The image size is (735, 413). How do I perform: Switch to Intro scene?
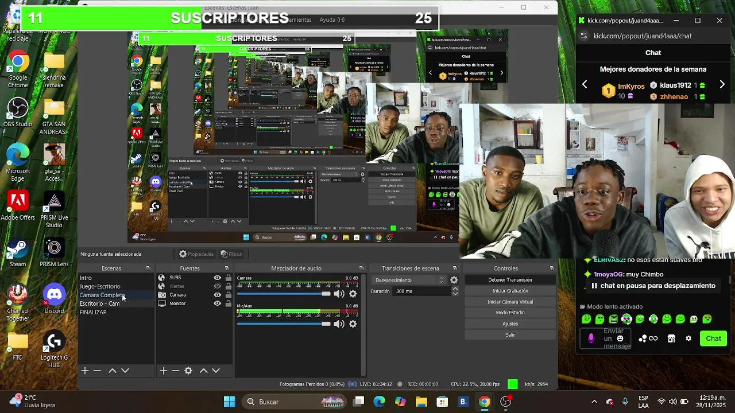click(x=116, y=278)
